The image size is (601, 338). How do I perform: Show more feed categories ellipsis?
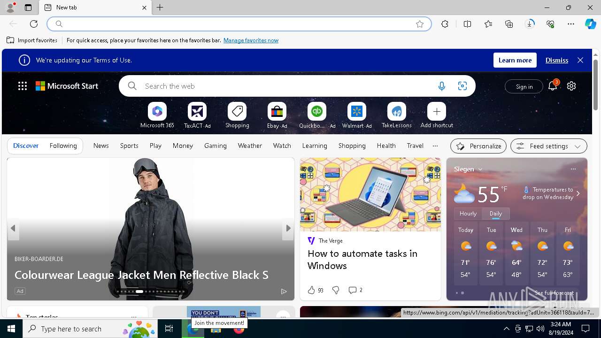[x=435, y=146]
